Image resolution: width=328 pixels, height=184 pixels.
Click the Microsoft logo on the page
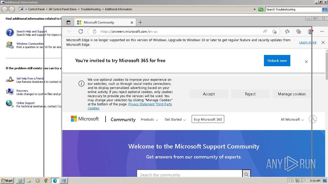pos(85,119)
